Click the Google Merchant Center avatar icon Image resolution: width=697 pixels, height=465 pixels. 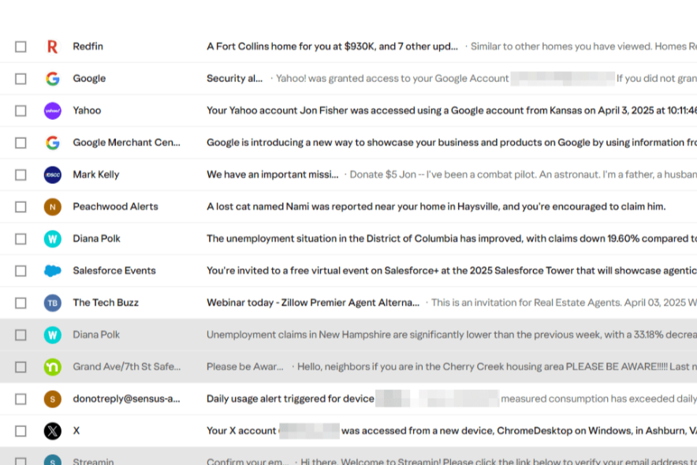click(x=53, y=142)
